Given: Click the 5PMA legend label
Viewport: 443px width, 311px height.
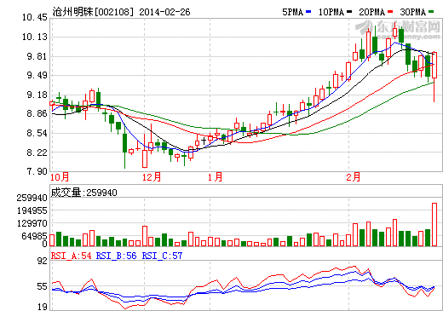Looking at the screenshot, I should click(293, 12).
